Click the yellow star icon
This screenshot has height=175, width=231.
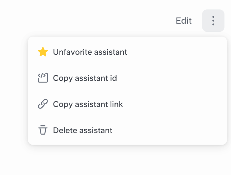[x=43, y=52]
